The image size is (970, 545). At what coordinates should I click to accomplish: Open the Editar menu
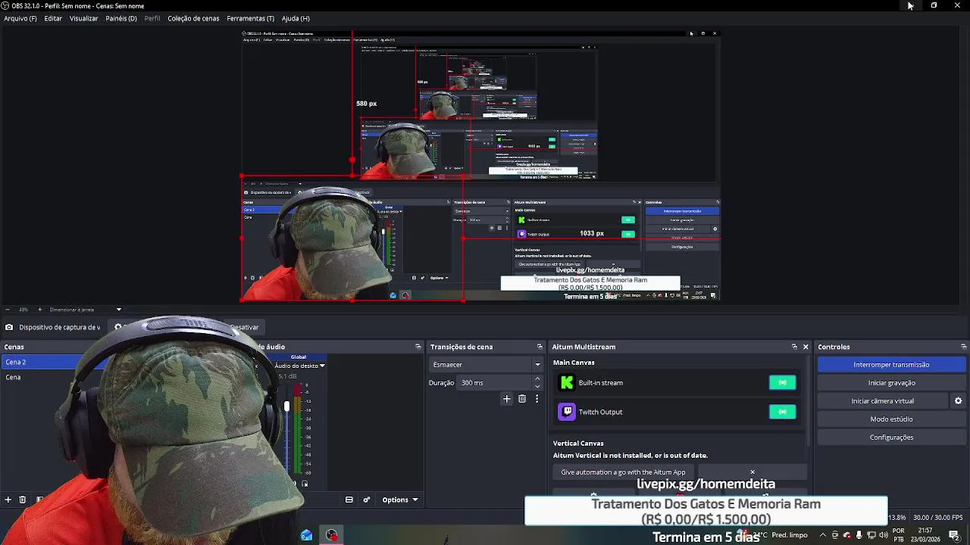(53, 18)
